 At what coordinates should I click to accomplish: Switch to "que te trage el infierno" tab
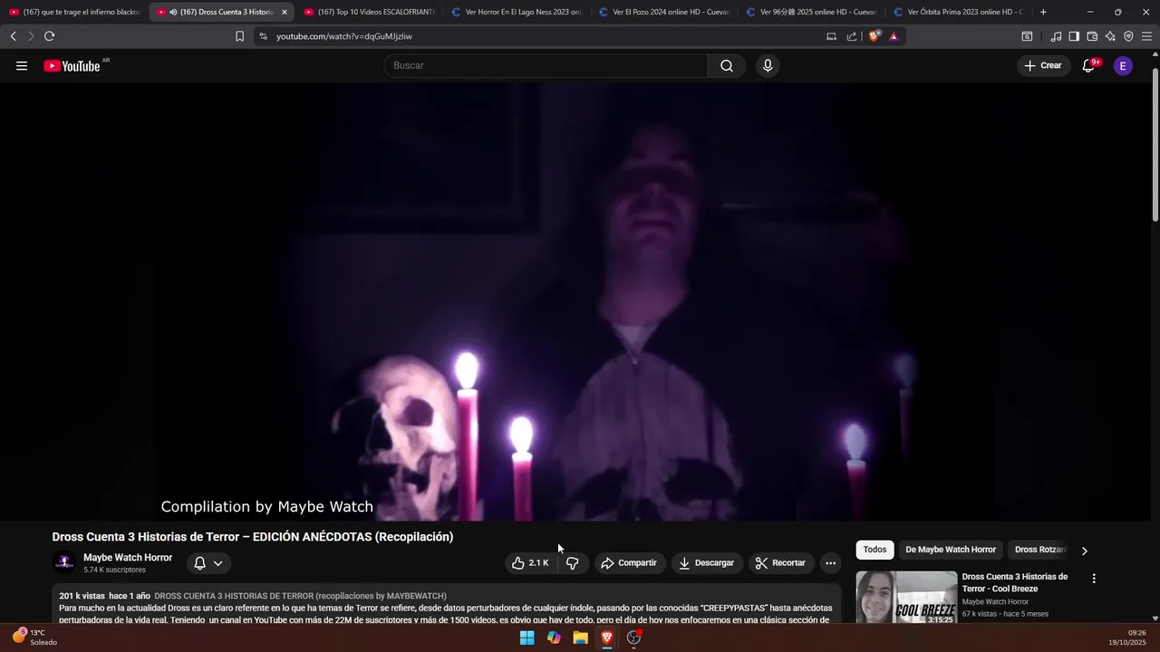74,12
